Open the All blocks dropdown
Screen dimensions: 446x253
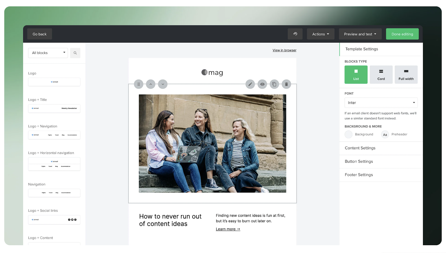point(48,53)
